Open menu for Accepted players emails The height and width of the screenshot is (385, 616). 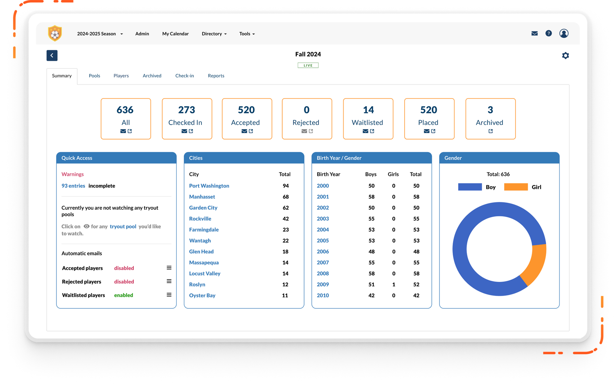tap(169, 268)
